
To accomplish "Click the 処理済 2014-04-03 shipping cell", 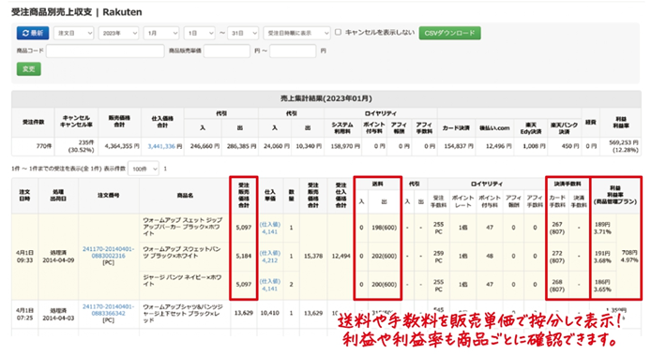I will point(58,314).
